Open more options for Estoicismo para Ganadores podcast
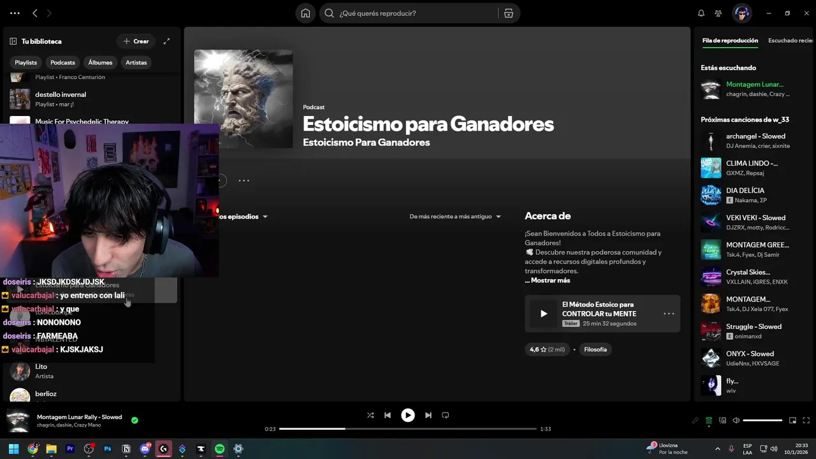The width and height of the screenshot is (816, 459). pyautogui.click(x=244, y=180)
